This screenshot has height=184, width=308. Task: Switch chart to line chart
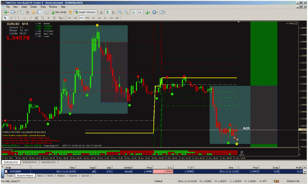click(113, 12)
